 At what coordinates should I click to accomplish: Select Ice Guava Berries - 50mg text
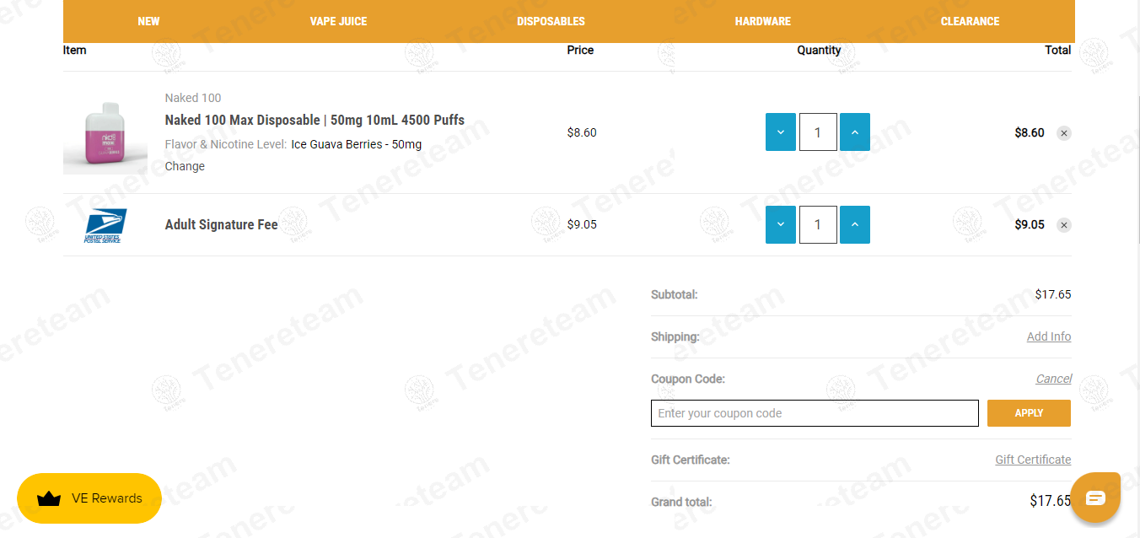(357, 144)
